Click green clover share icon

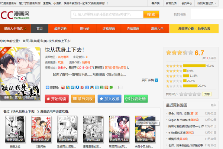pyautogui.click(x=111, y=87)
